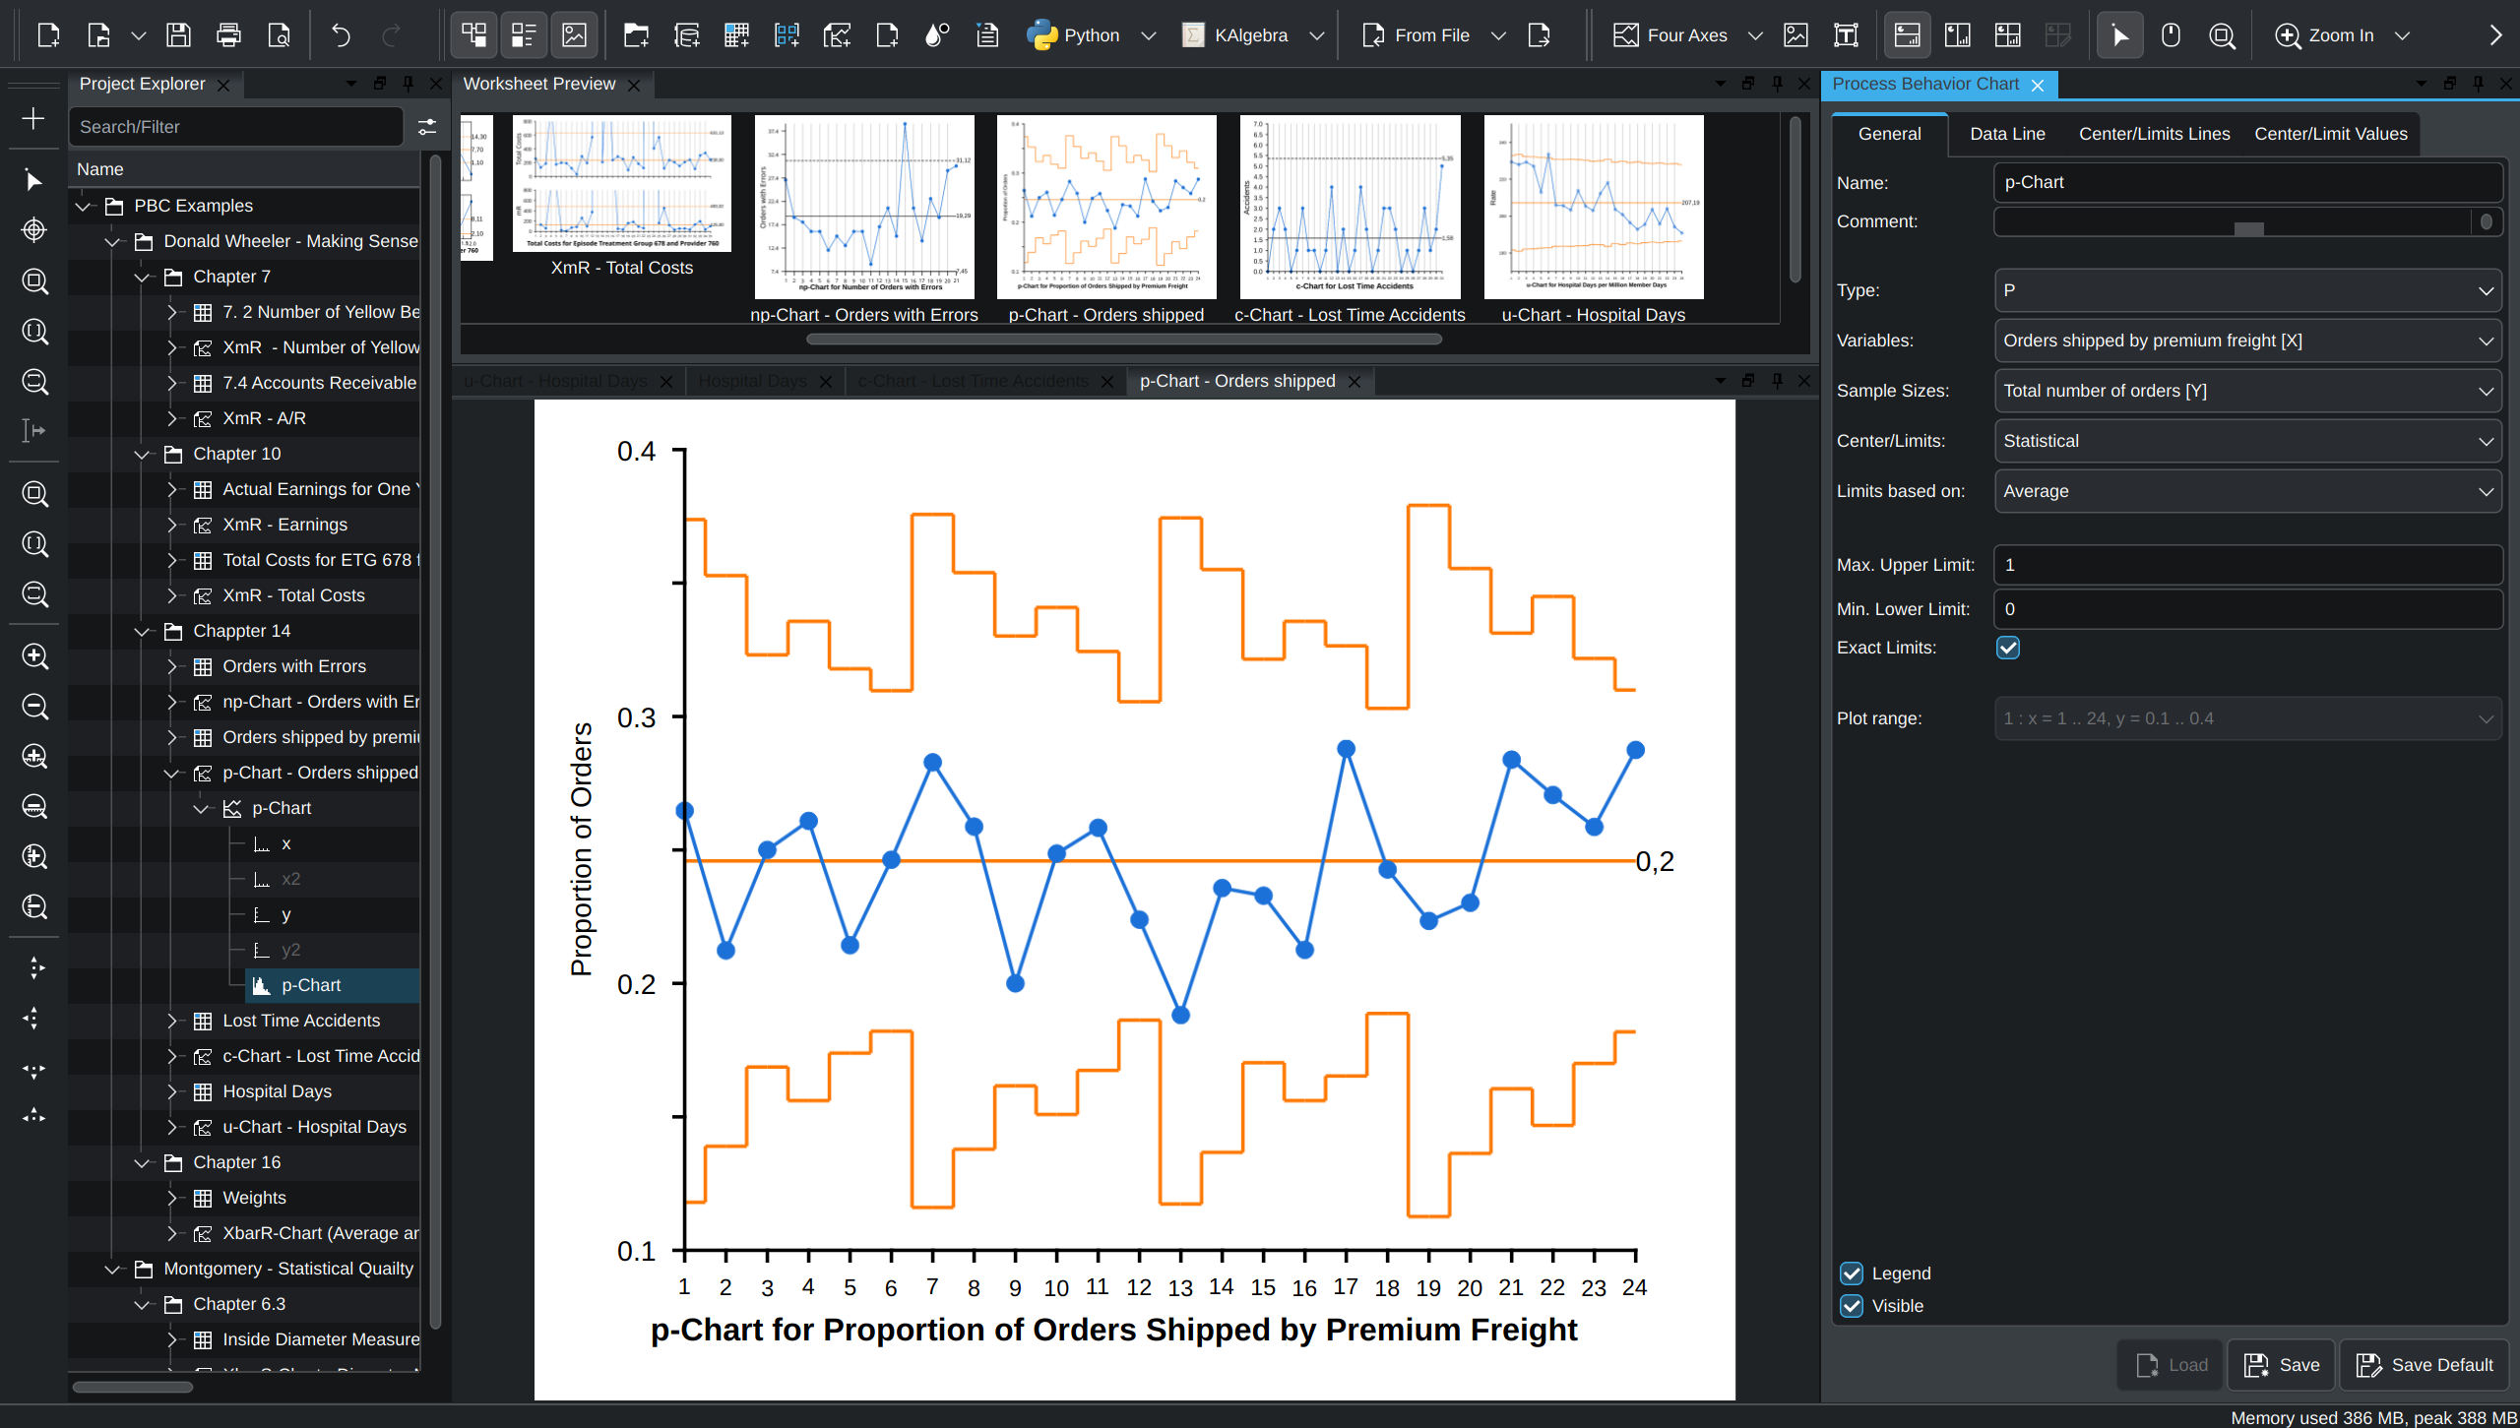Select the mouse pointer cursor tool

coord(2119,35)
